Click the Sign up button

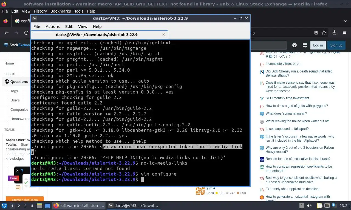click(336, 45)
